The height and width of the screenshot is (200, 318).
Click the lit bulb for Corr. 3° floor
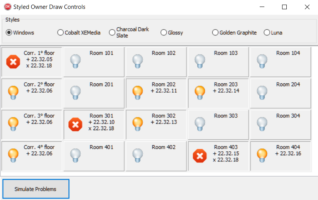click(13, 124)
